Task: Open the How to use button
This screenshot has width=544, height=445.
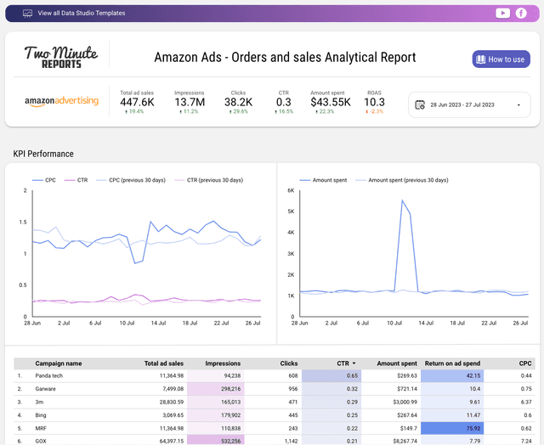Action: click(501, 59)
